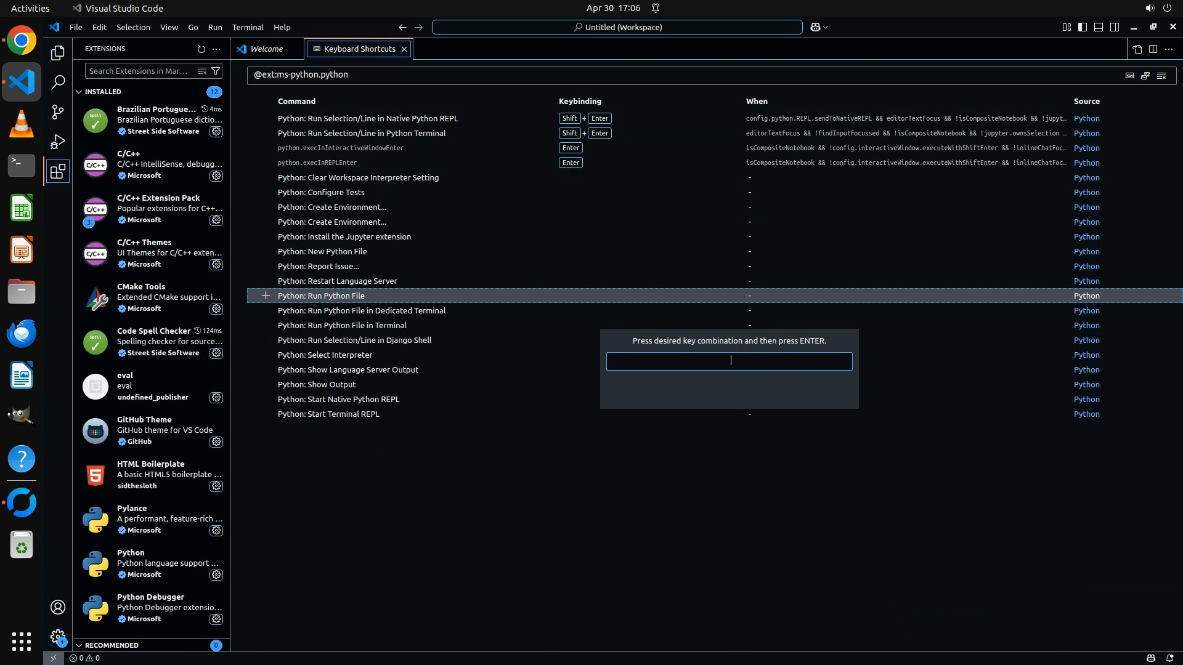
Task: Open the Manage gear for Pylance extension
Action: click(216, 530)
